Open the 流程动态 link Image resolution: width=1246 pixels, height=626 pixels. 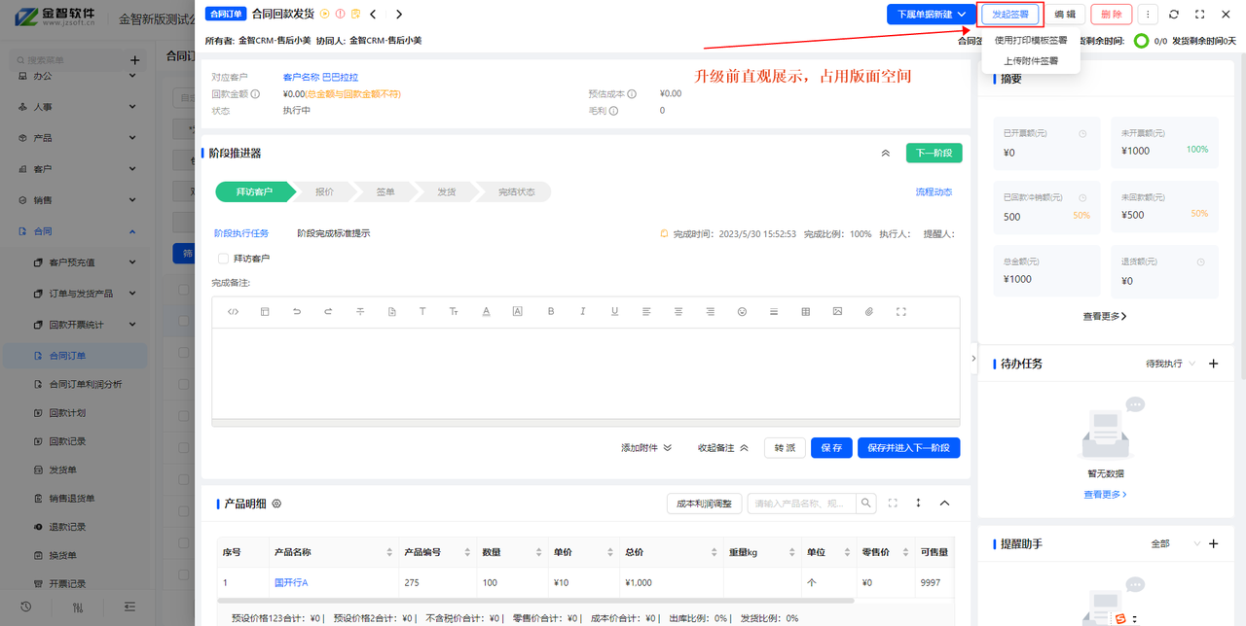pyautogui.click(x=934, y=192)
